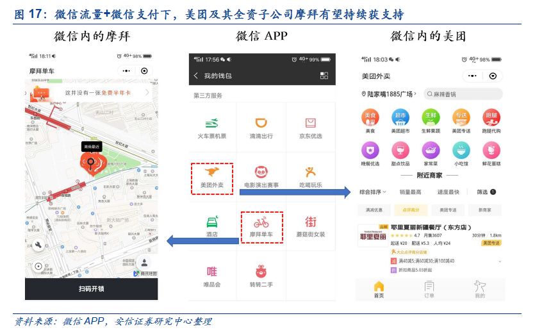
Task: Open Mobike user profile icon on map
Action: pos(144,263)
